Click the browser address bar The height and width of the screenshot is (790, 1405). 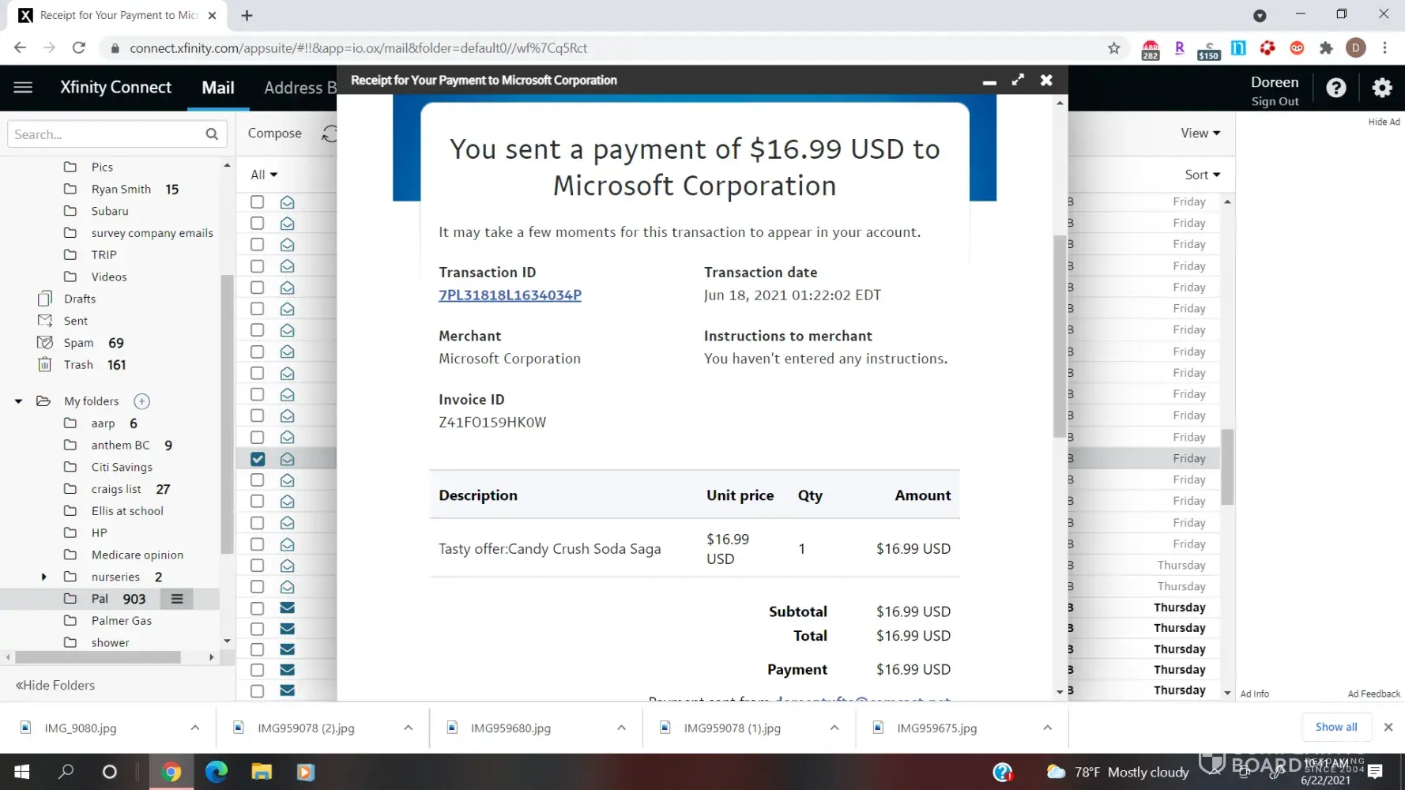point(612,48)
